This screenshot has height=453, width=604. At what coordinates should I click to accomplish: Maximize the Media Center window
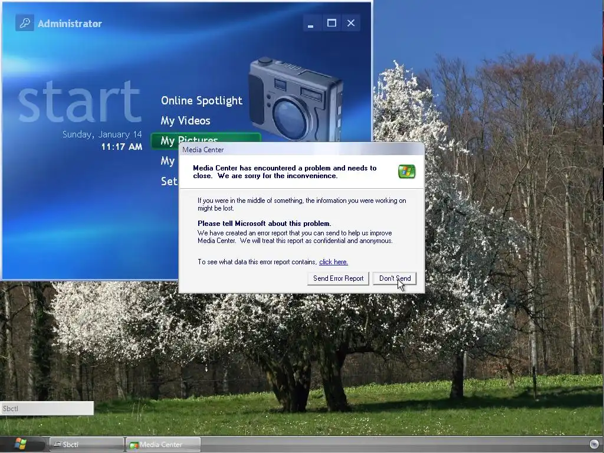coord(331,23)
